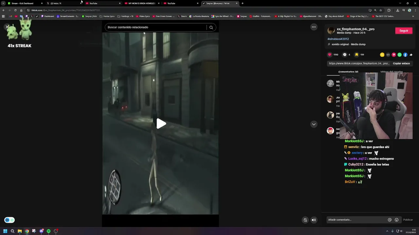Viewport: 419px width, 235px height.
Task: Open comments via the speech bubble icon
Action: pos(344,55)
